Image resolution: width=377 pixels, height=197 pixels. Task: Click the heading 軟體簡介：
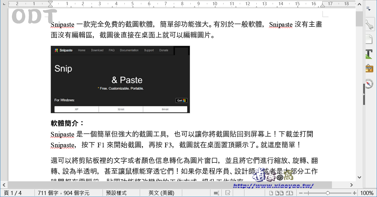coord(67,123)
